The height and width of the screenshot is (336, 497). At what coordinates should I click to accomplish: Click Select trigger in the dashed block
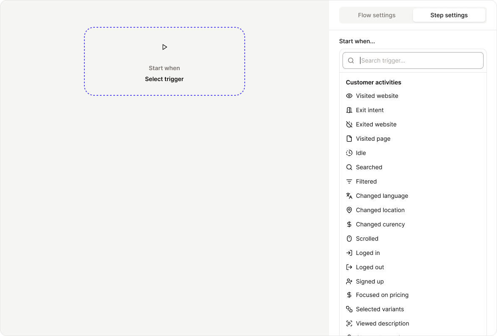point(164,79)
